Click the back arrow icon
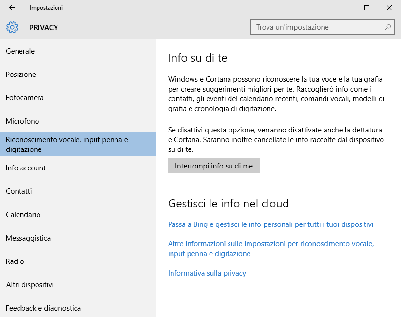The width and height of the screenshot is (401, 317). [12, 8]
